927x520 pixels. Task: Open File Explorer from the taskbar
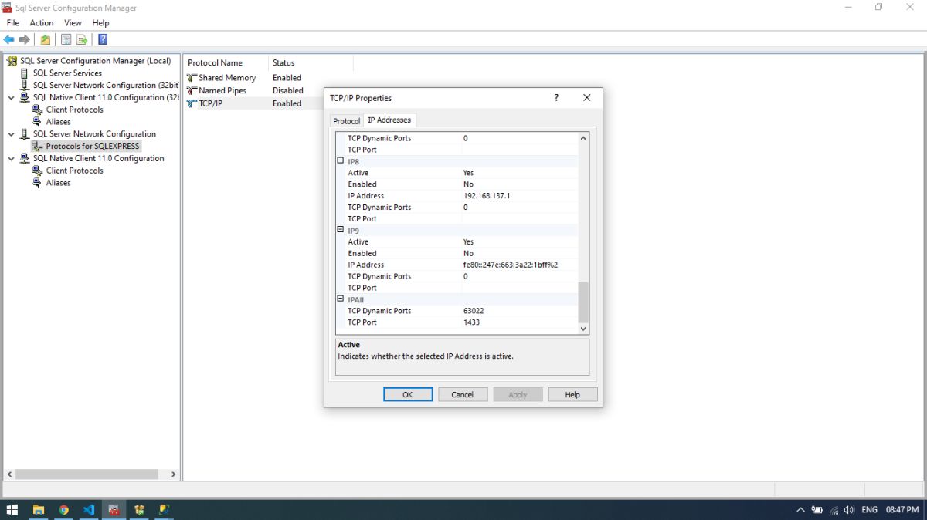(38, 510)
